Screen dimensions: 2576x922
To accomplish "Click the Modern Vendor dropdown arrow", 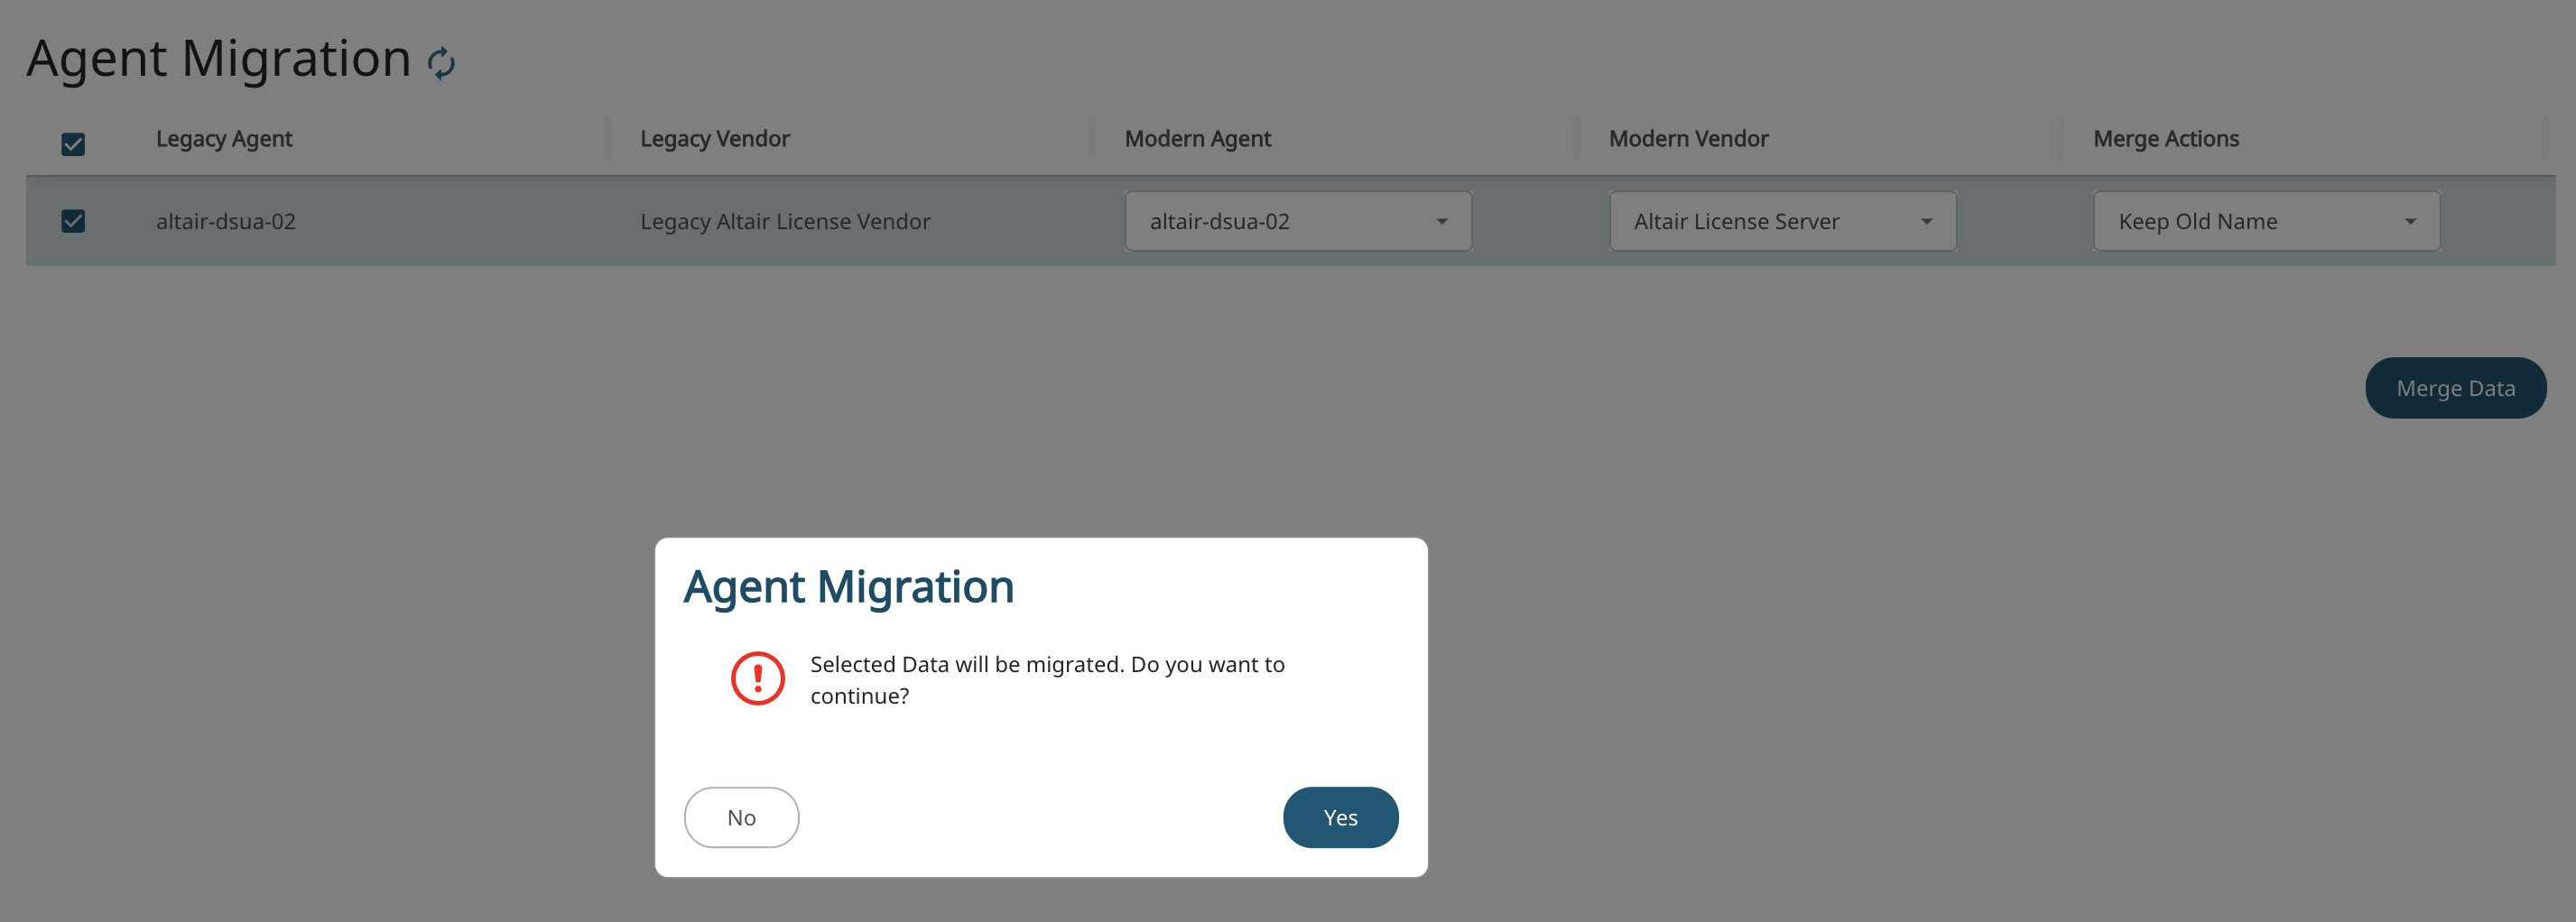I will (1926, 221).
